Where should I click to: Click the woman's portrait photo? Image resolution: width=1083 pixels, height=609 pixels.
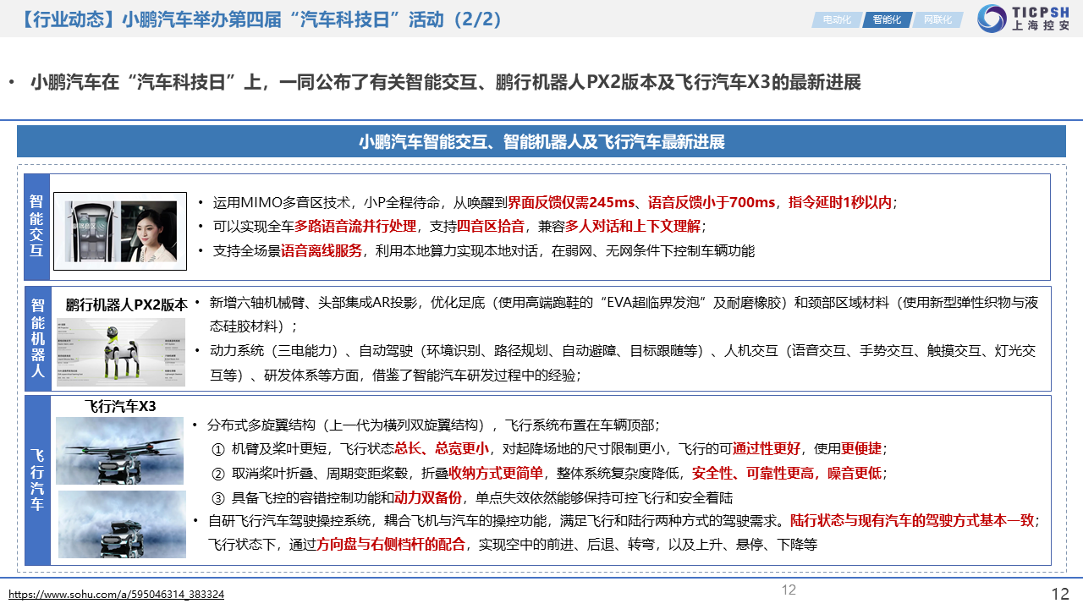click(x=149, y=230)
